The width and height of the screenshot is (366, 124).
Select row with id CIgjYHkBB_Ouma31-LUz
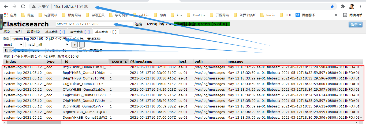(181, 84)
